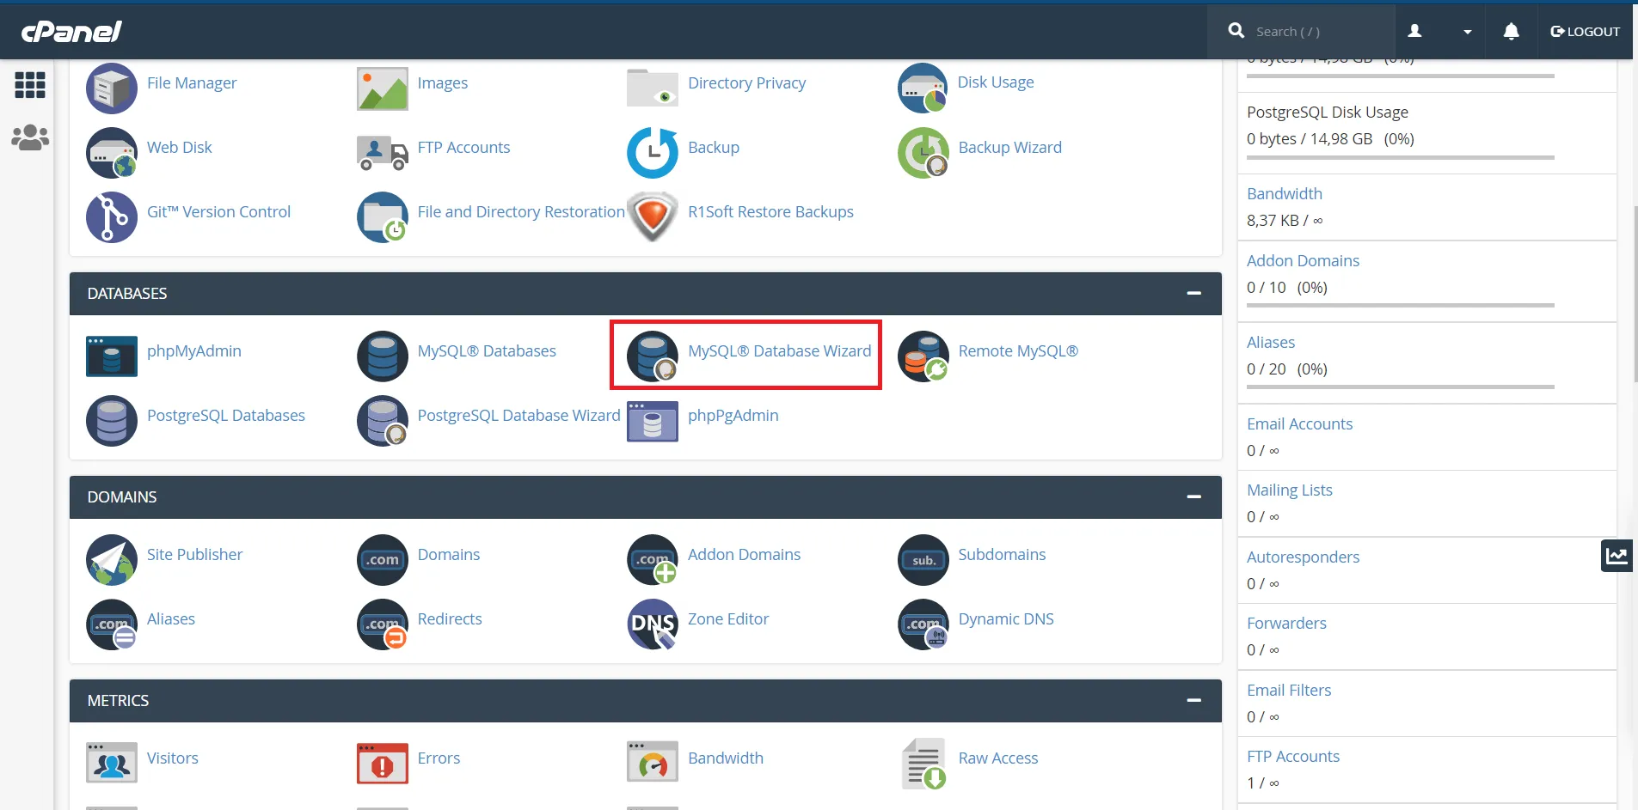This screenshot has width=1638, height=810.
Task: Click the Errors alert icon
Action: tap(383, 763)
